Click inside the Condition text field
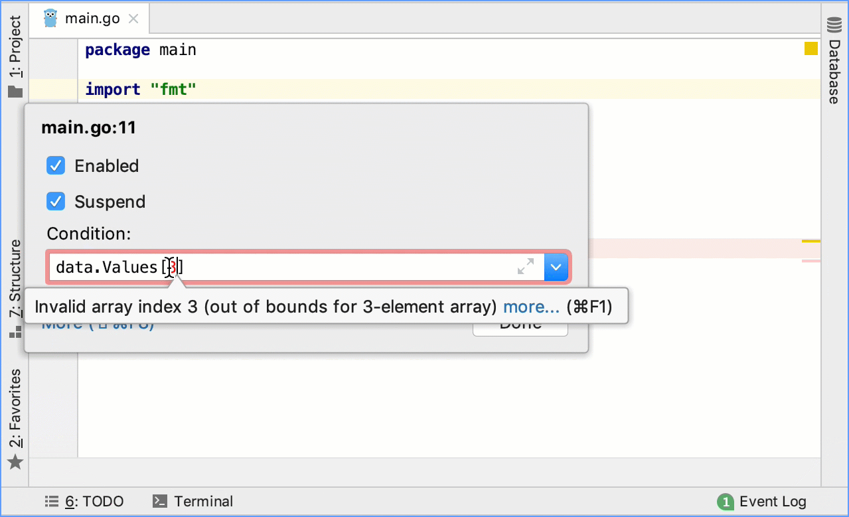This screenshot has height=517, width=849. coord(332,267)
